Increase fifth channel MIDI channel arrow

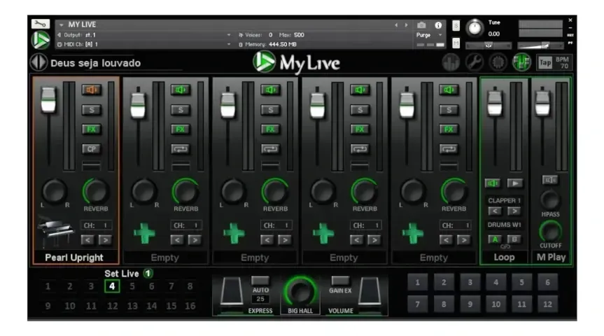(463, 240)
